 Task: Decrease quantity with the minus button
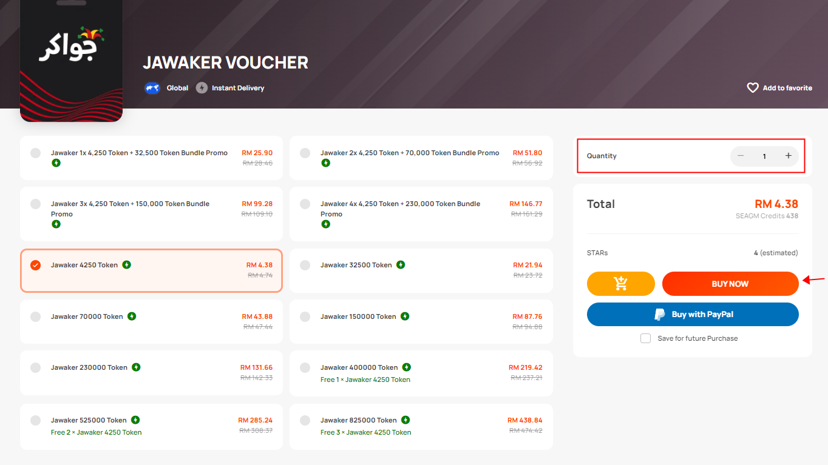pos(741,156)
